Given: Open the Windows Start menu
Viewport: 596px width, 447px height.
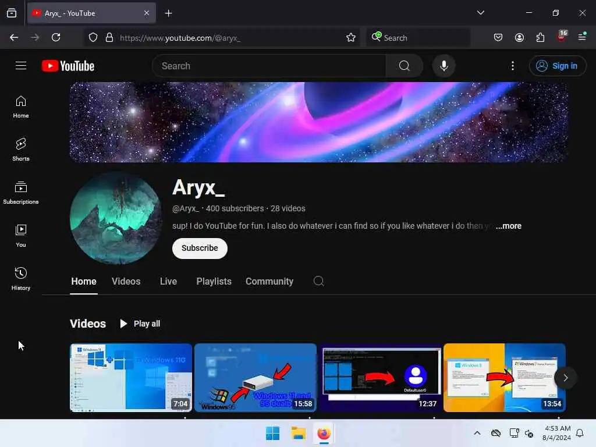Looking at the screenshot, I should pyautogui.click(x=272, y=433).
